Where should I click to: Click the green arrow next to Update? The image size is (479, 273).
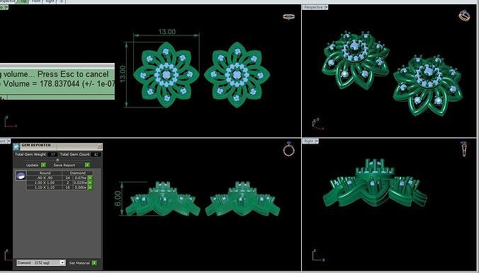[43, 165]
